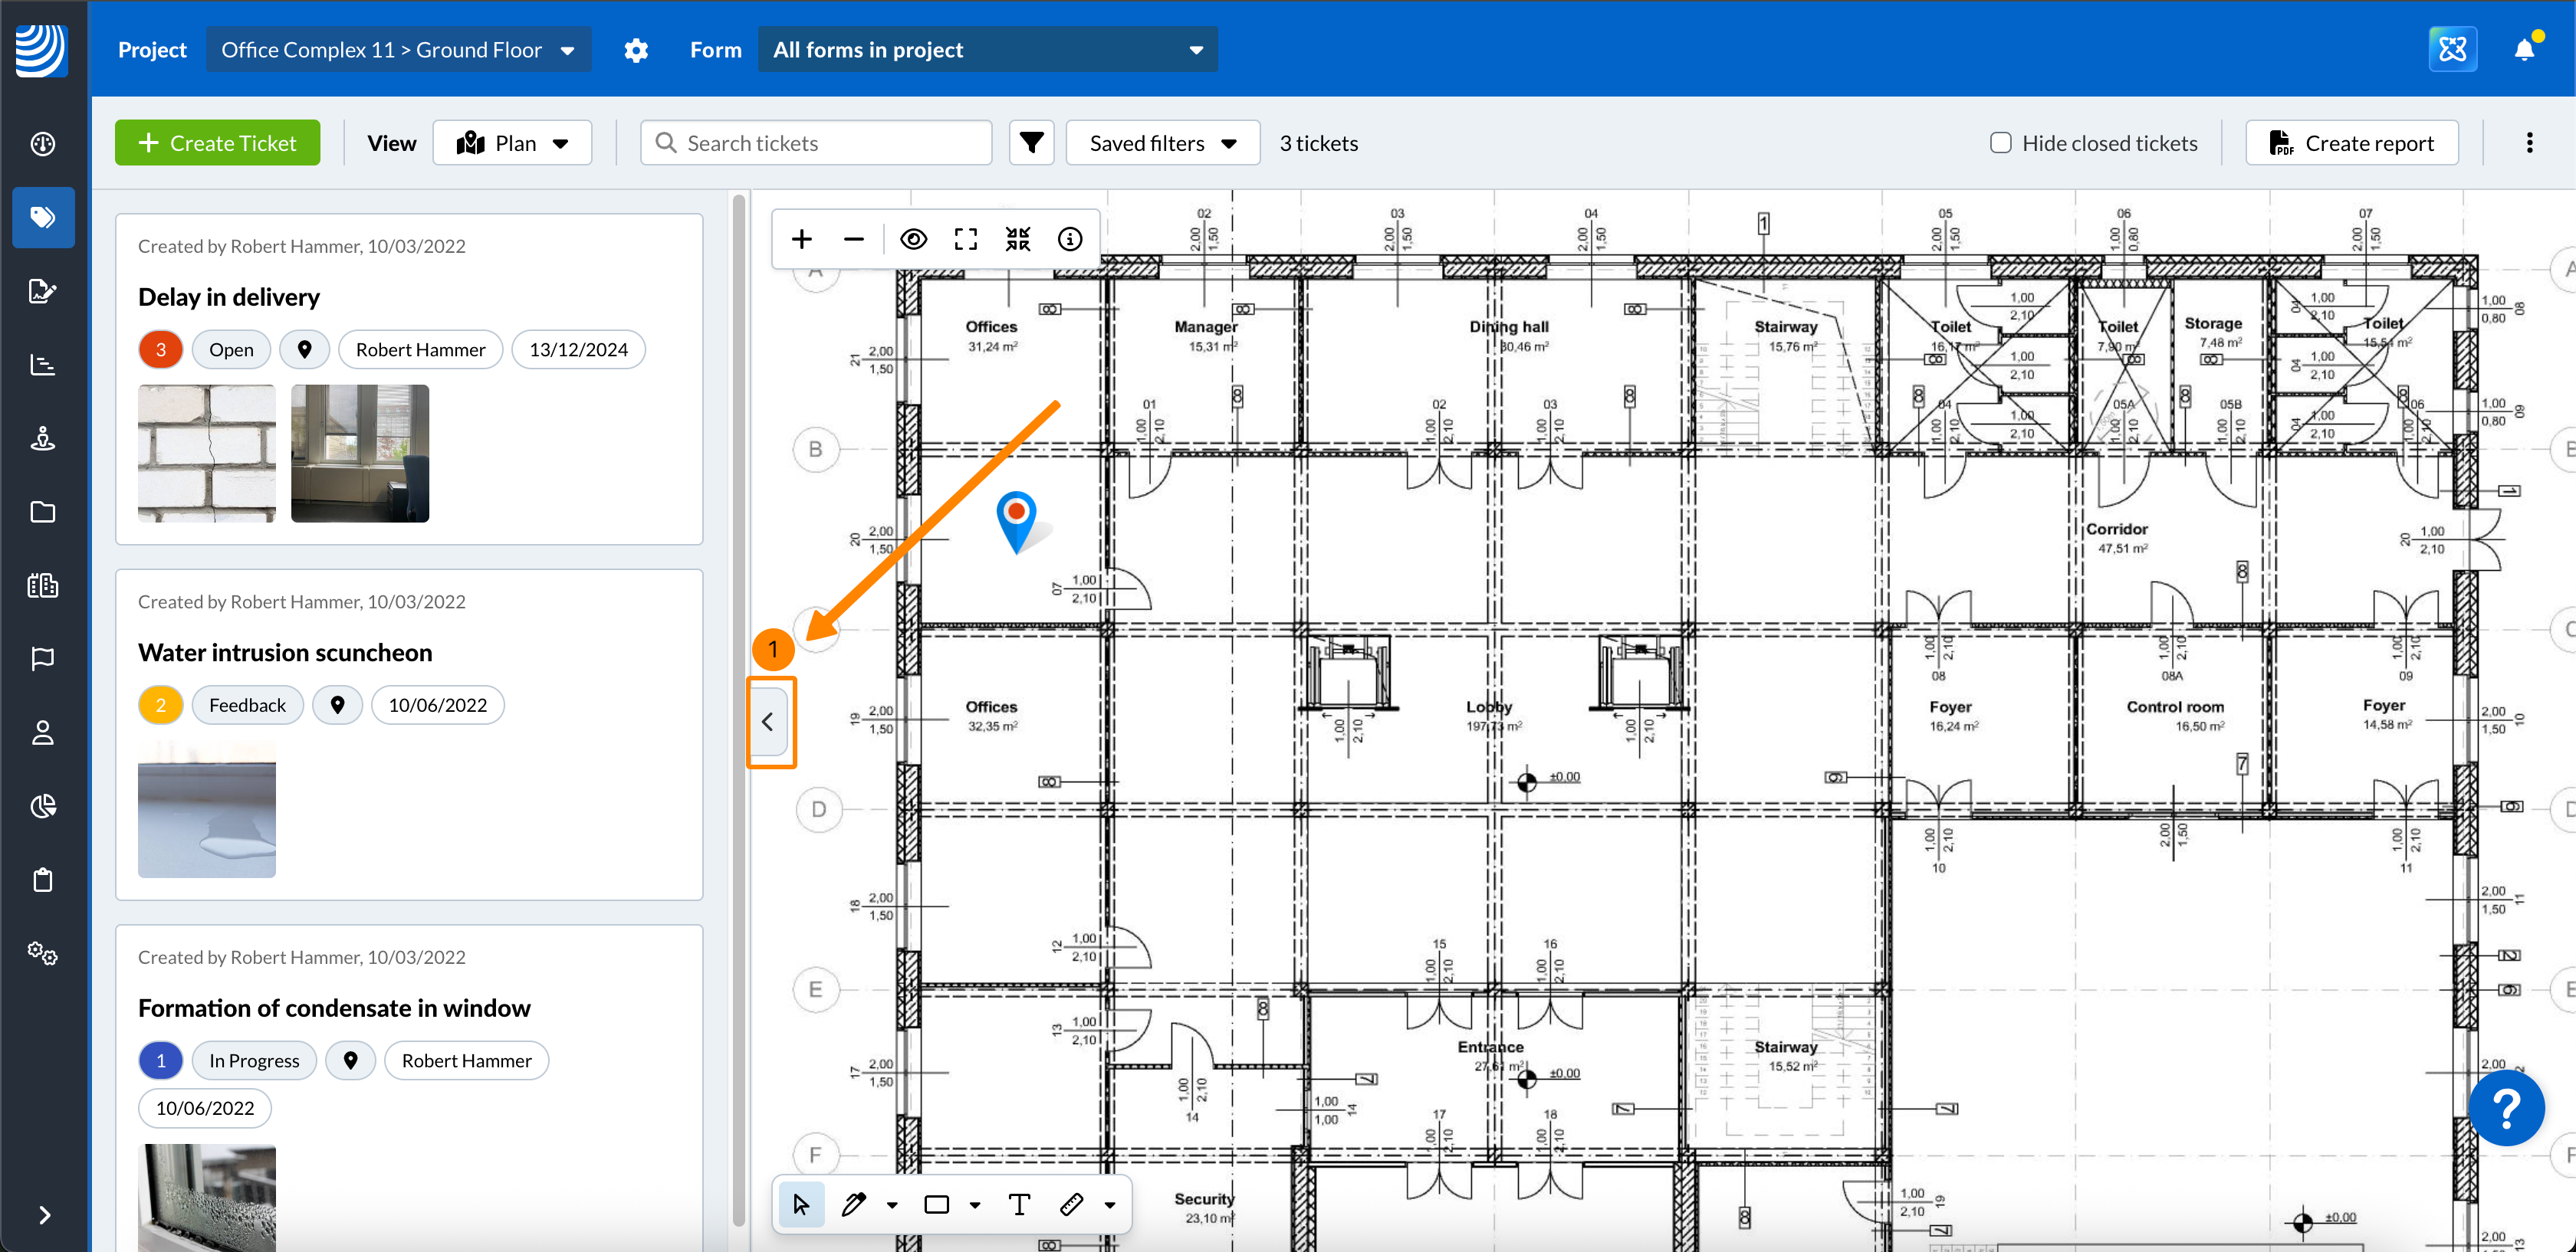Toggle the eye visibility icon on plan

click(x=913, y=239)
